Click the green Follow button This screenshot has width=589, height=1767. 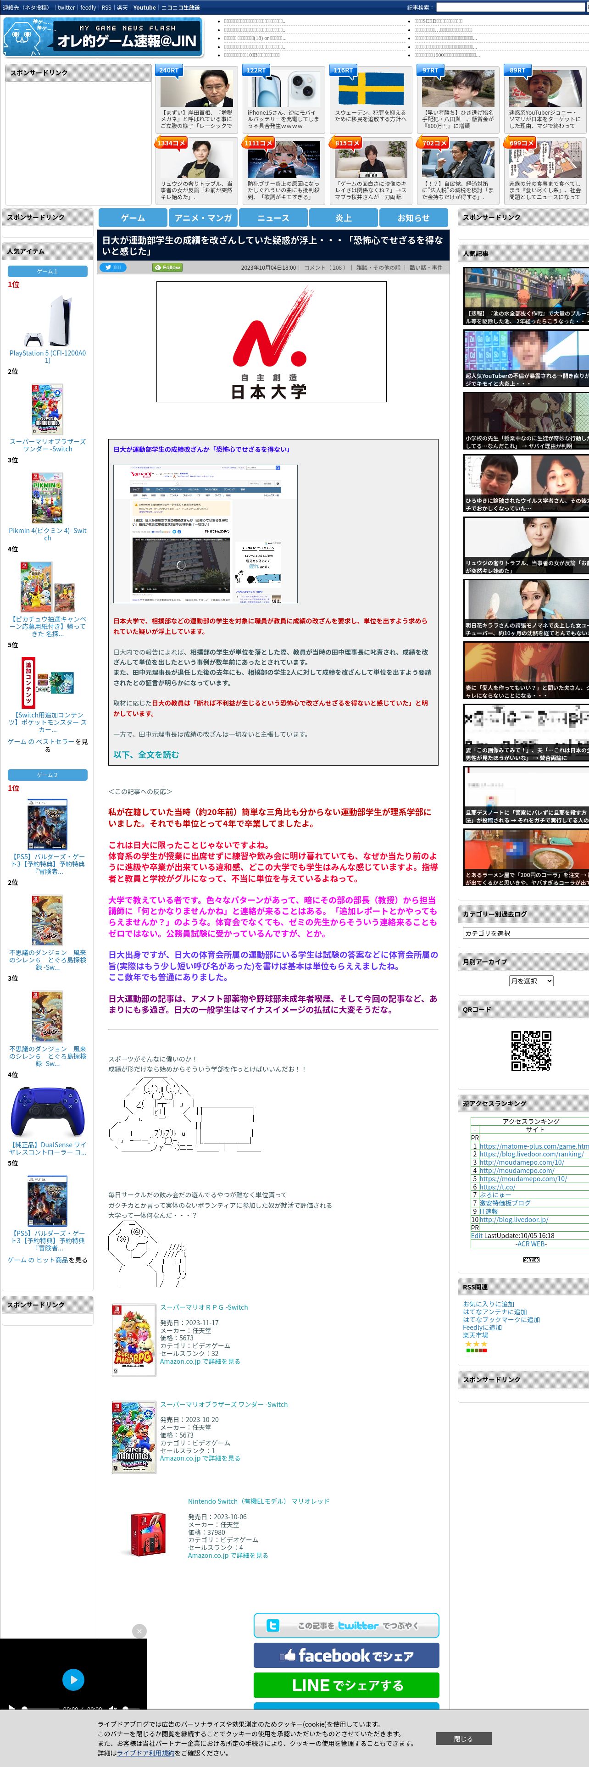point(167,267)
